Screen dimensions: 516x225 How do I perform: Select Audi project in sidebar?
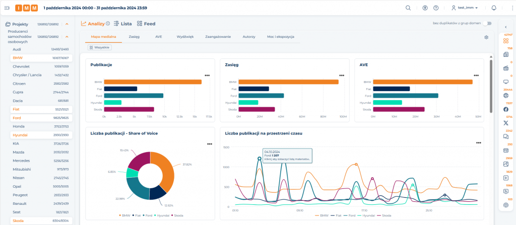[x=41, y=49]
